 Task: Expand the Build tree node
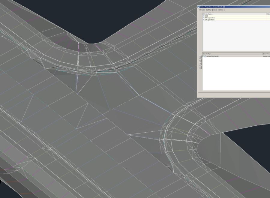click(204, 16)
